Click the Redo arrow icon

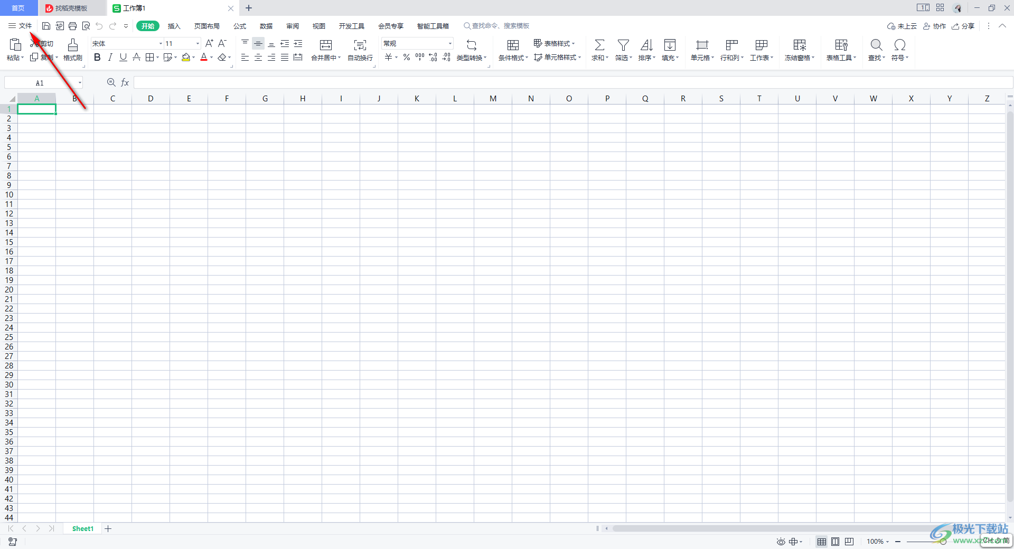112,26
